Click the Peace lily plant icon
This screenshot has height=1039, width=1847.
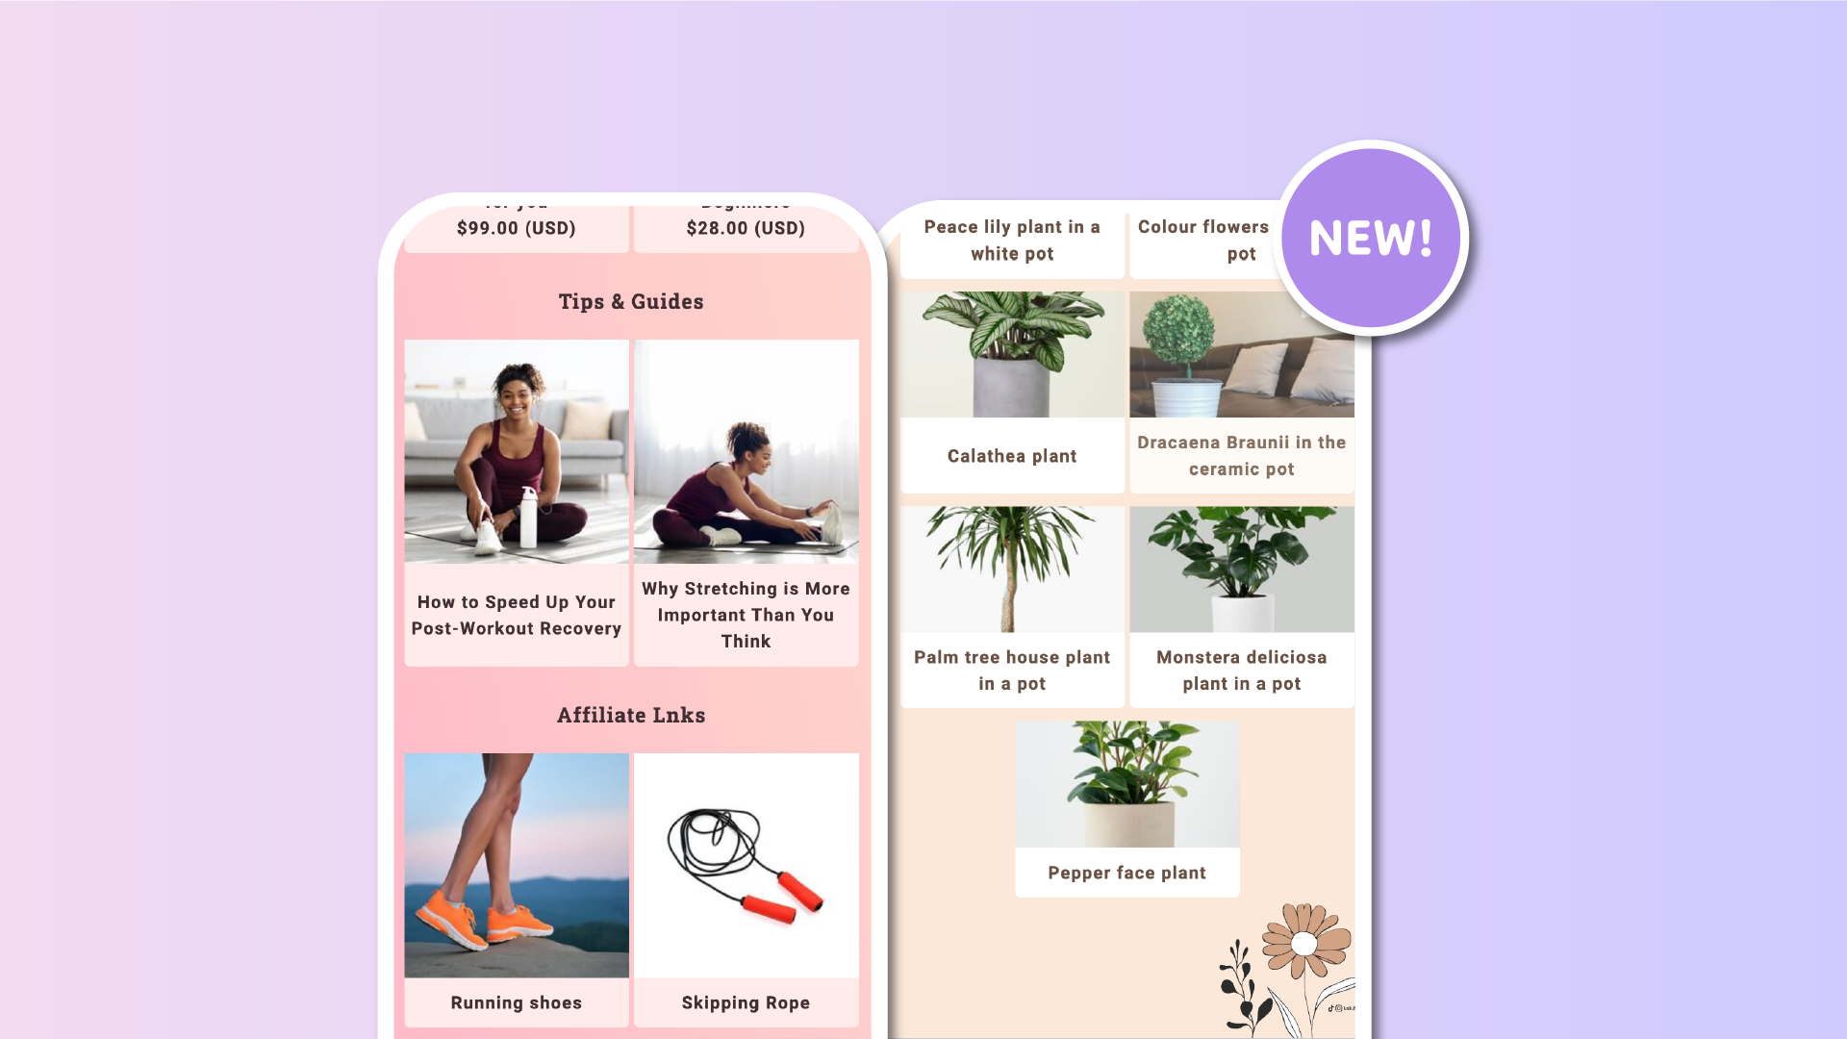(x=1011, y=240)
